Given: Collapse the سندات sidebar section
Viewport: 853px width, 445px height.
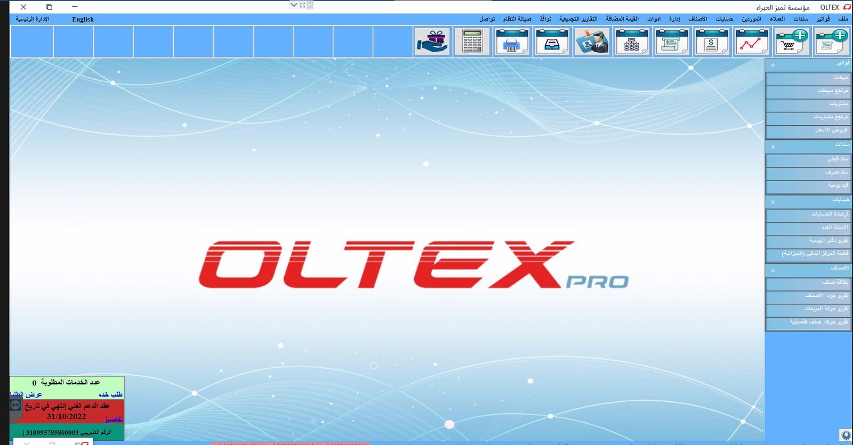Looking at the screenshot, I should (772, 147).
